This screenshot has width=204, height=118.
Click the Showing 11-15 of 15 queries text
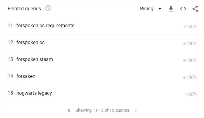pyautogui.click(x=102, y=110)
